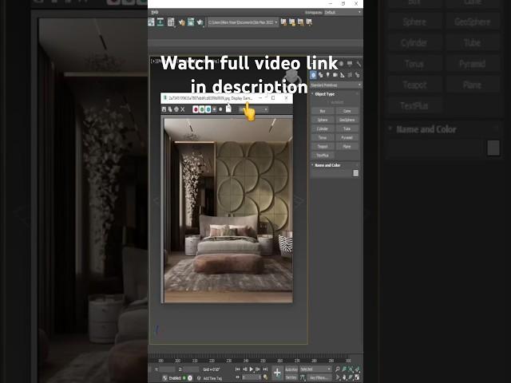Click the Torus primitive button
Image resolution: width=511 pixels, height=383 pixels.
[323, 137]
